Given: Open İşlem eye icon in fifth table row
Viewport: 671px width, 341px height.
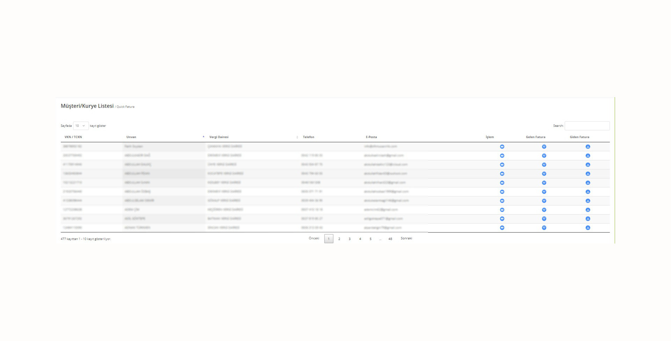Looking at the screenshot, I should pos(502,183).
